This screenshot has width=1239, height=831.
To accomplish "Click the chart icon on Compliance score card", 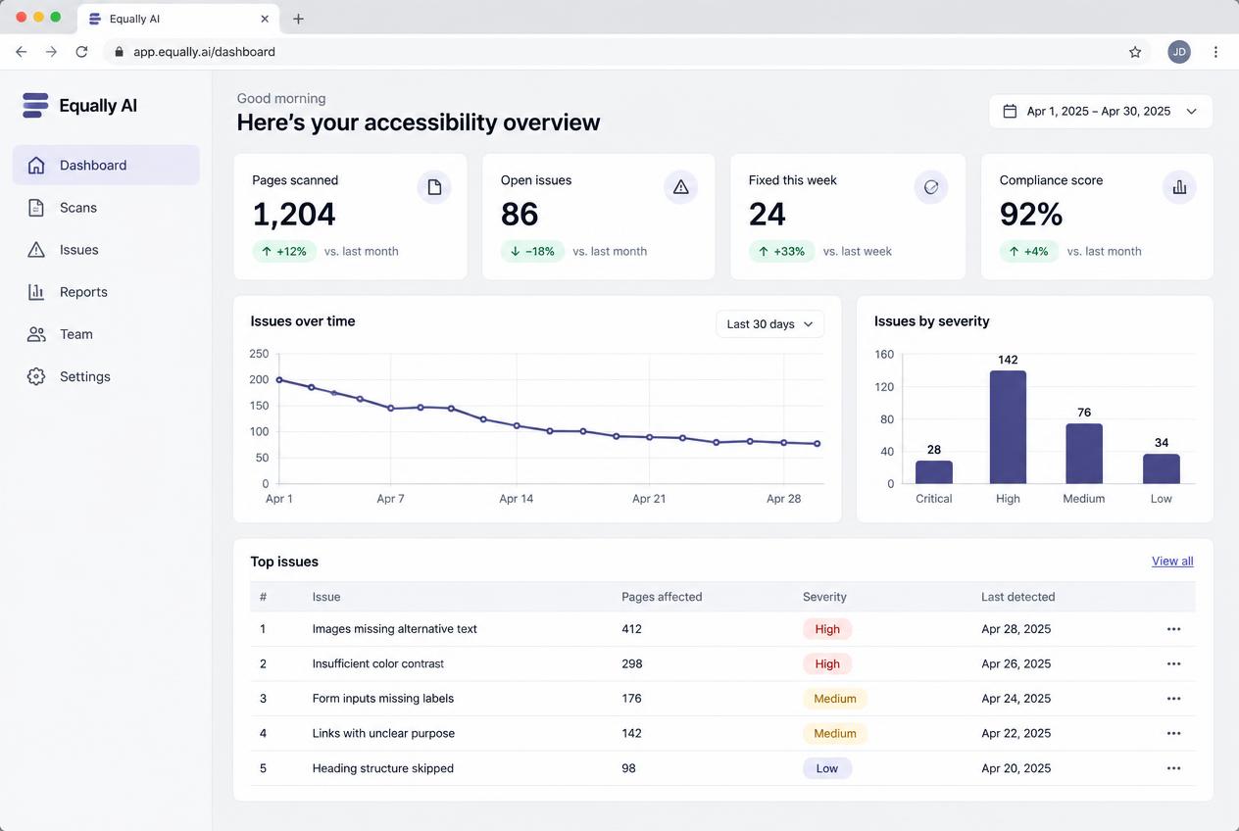I will 1179,187.
